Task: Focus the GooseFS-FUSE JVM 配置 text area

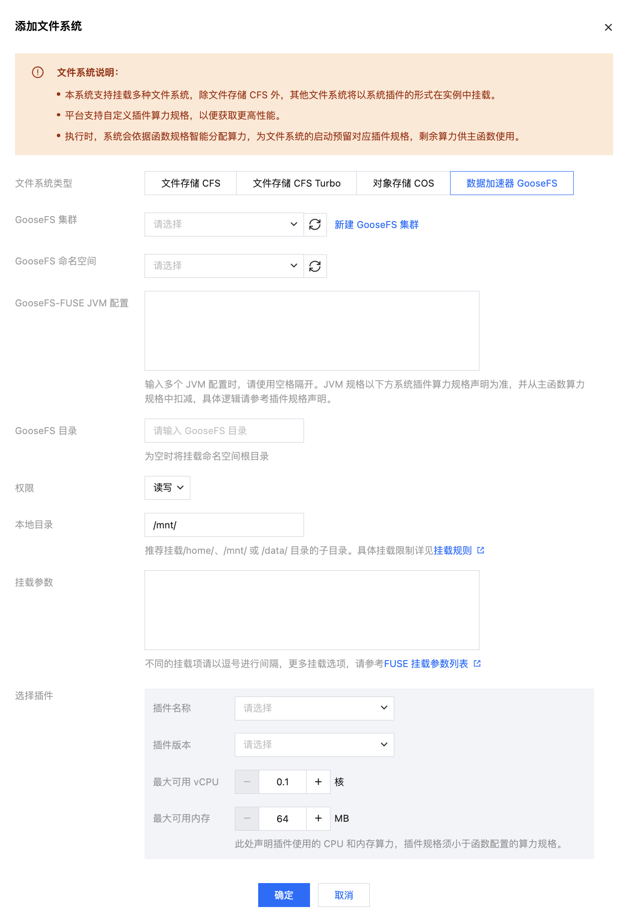Action: pyautogui.click(x=312, y=331)
